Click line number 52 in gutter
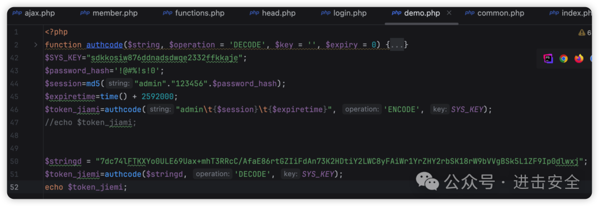This screenshot has height=206, width=599. point(14,187)
